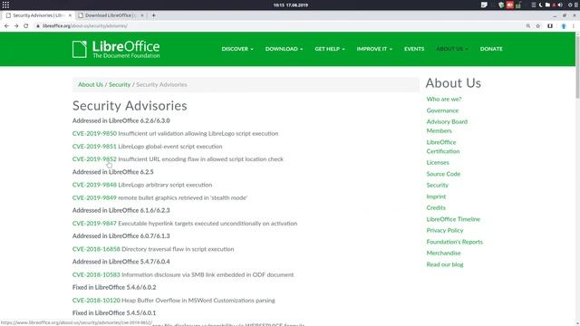Open CVE-2019-9848 advisory
Viewport: 580px width, 326px height.
coord(94,185)
